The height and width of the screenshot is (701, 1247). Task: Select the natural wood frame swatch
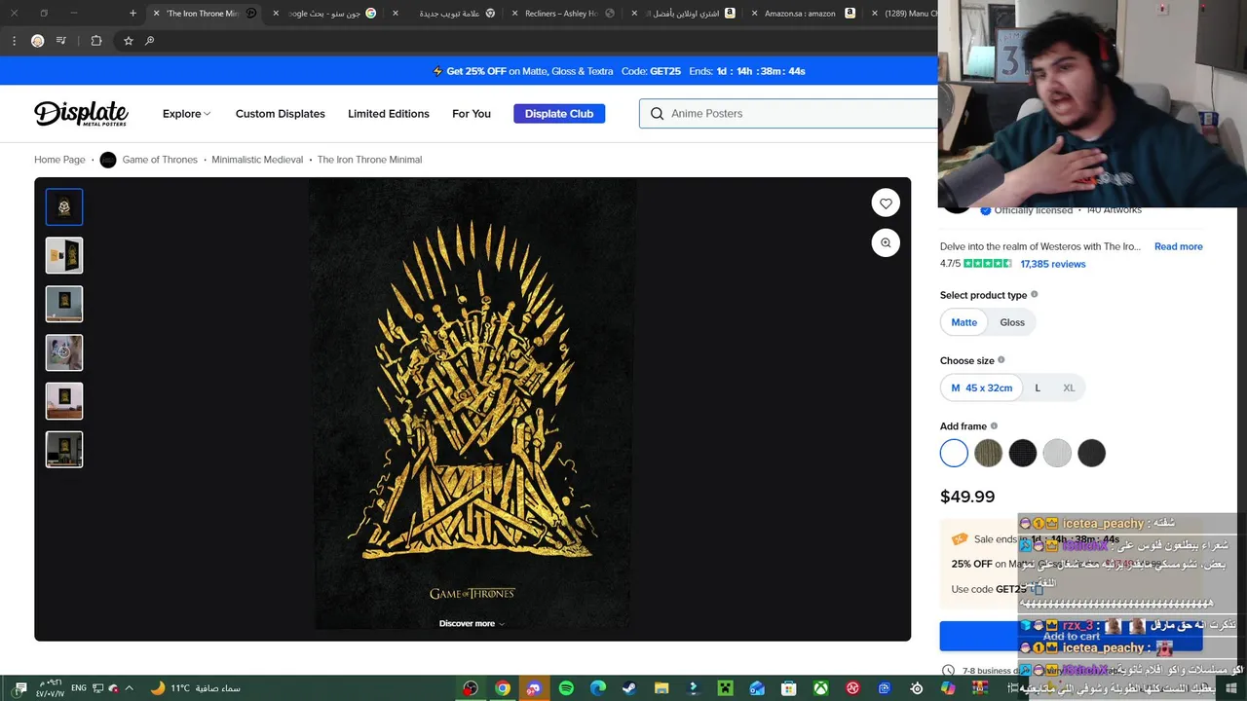(988, 453)
